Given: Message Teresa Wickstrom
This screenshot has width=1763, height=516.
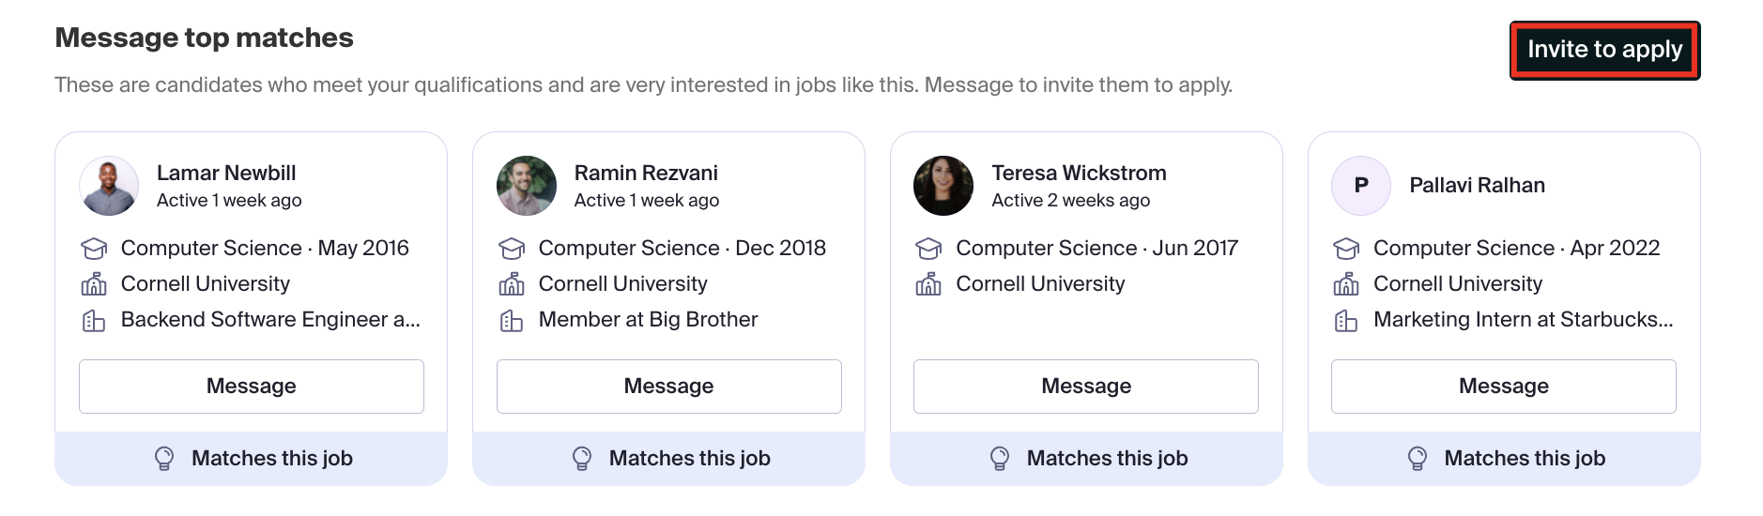Looking at the screenshot, I should [x=1085, y=386].
